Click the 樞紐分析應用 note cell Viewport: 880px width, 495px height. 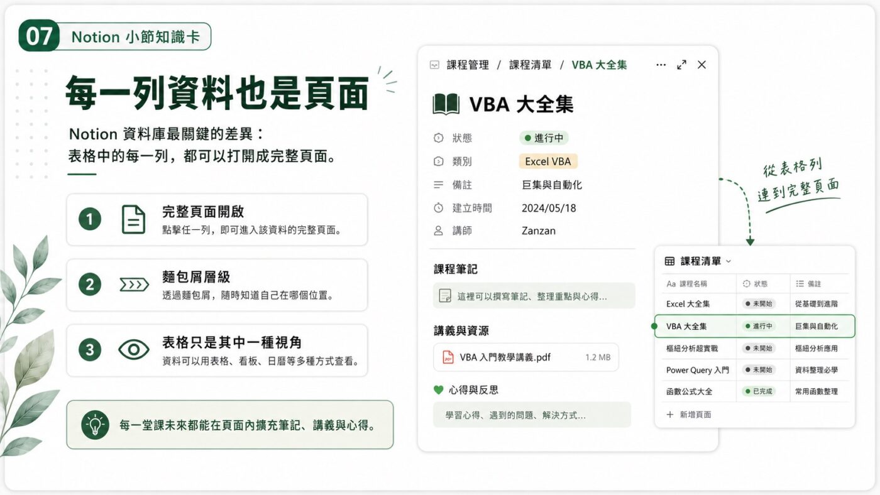click(x=816, y=348)
